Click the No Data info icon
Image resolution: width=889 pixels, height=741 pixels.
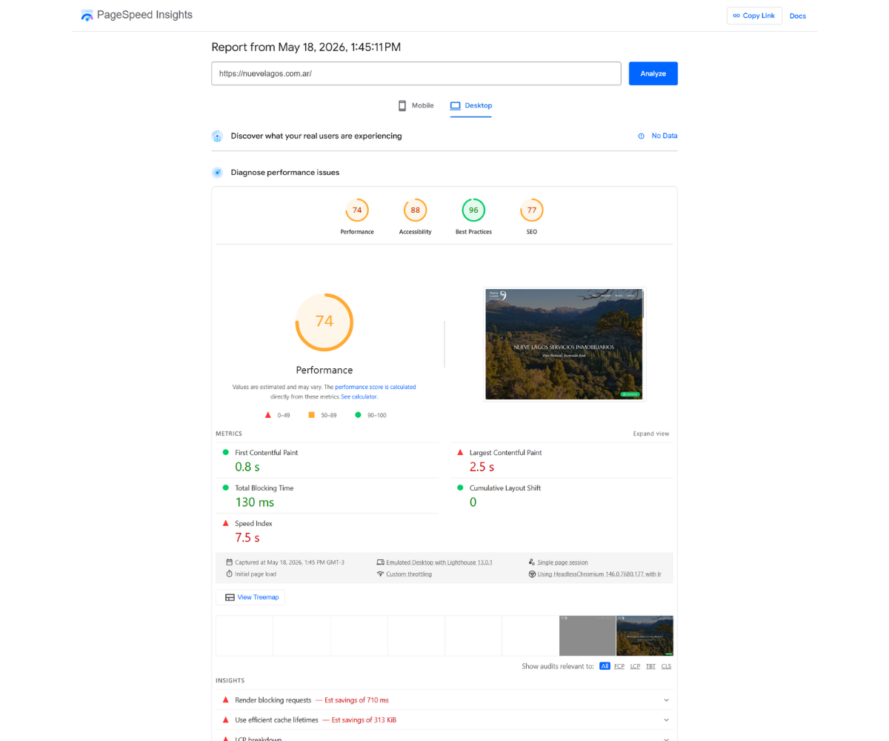641,136
